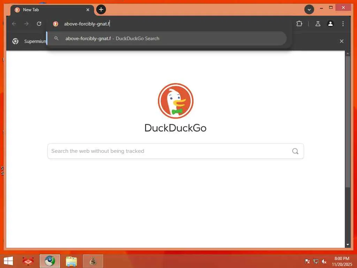Open the Labs flask icon
This screenshot has width=357, height=268.
pyautogui.click(x=318, y=24)
